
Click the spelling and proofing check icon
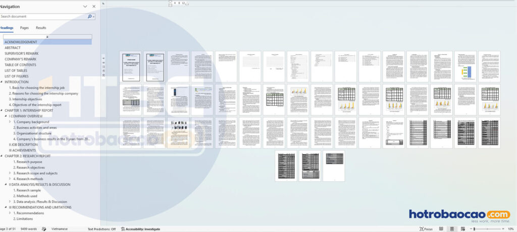44,229
